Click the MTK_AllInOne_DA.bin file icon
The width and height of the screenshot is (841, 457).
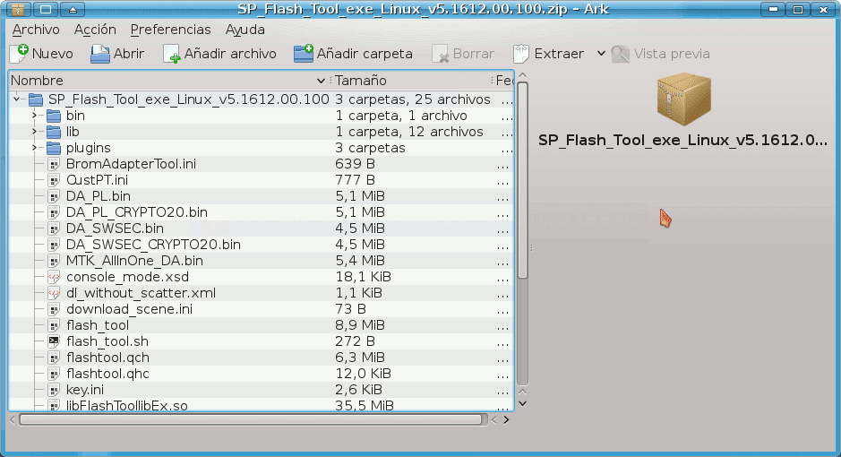click(x=54, y=261)
